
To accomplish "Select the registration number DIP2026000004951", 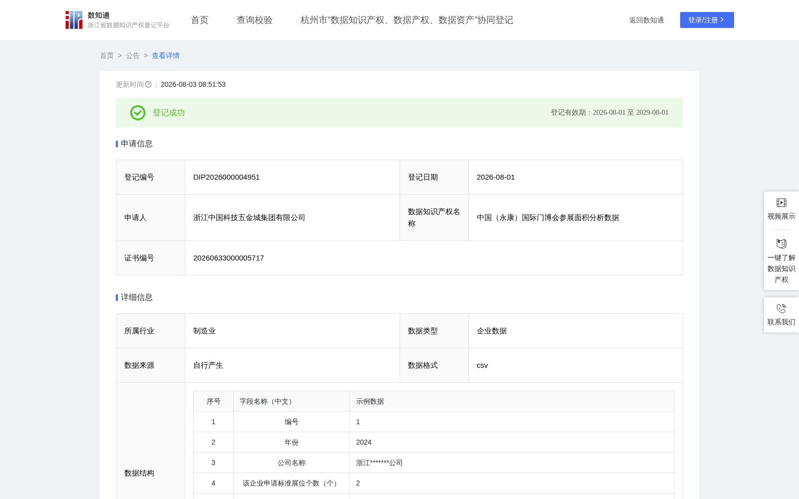I will 227,177.
